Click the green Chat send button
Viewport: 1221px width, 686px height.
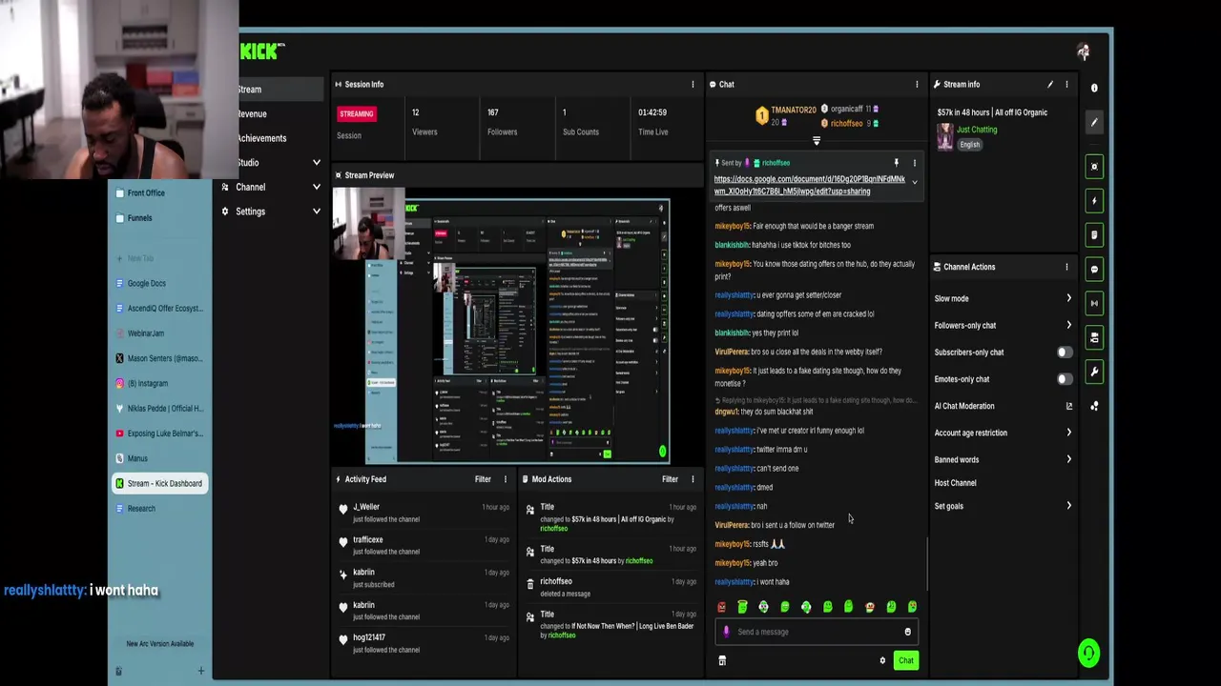(905, 660)
